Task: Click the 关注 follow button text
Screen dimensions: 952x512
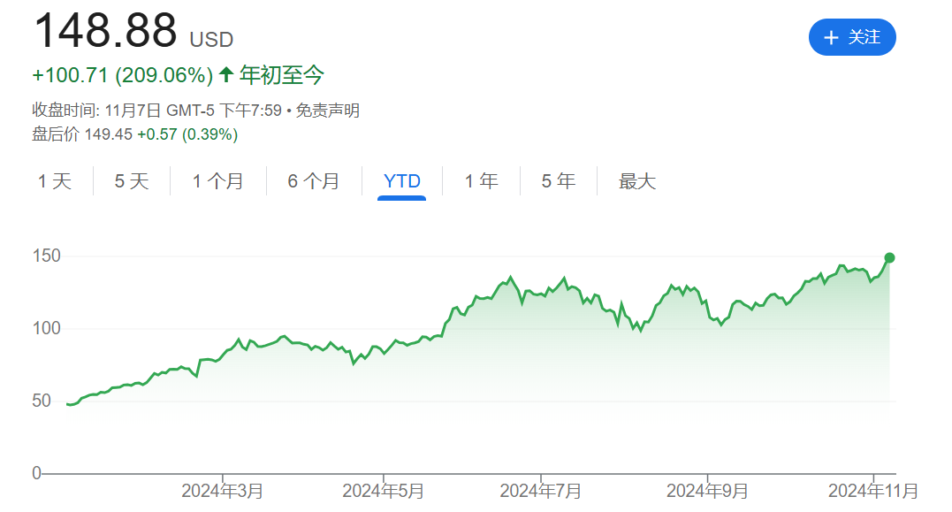Action: pyautogui.click(x=864, y=37)
